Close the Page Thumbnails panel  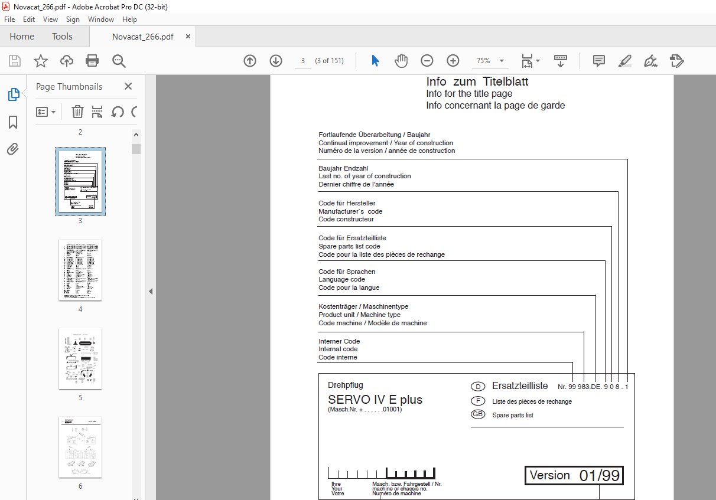point(128,87)
